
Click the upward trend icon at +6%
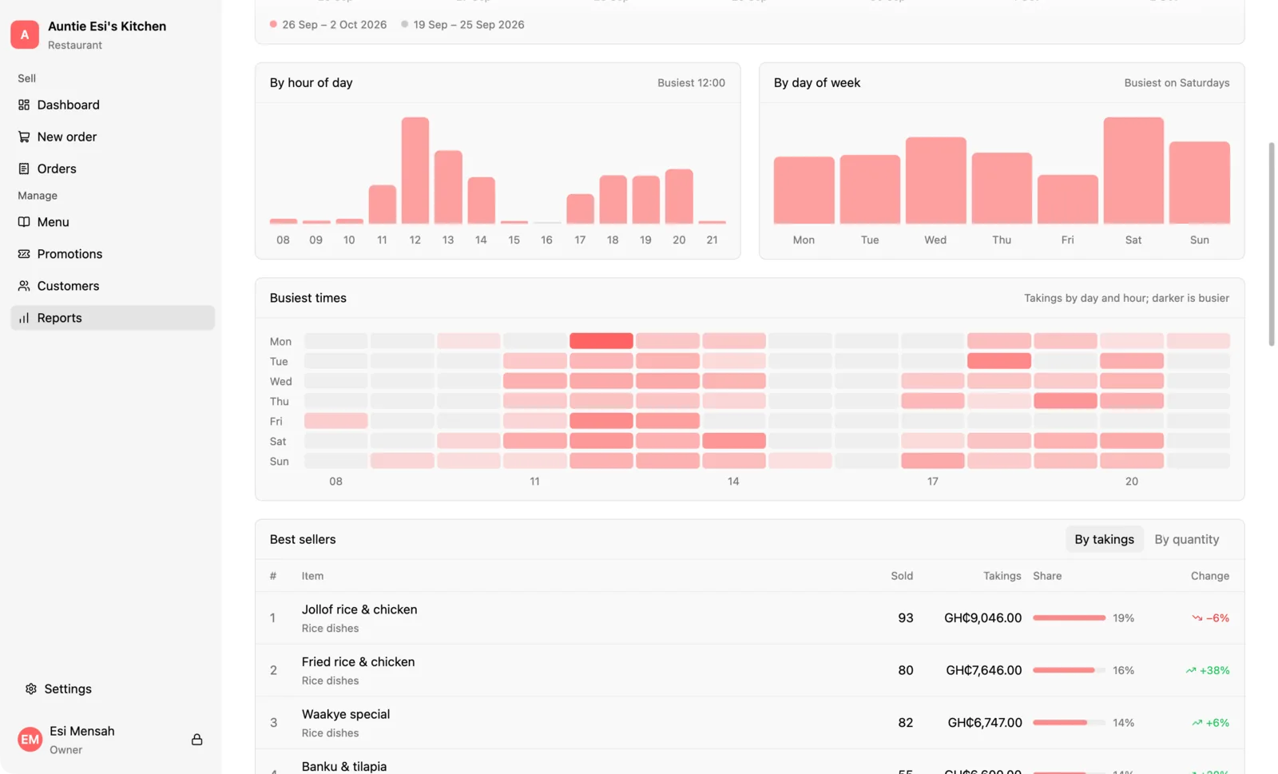tap(1197, 723)
